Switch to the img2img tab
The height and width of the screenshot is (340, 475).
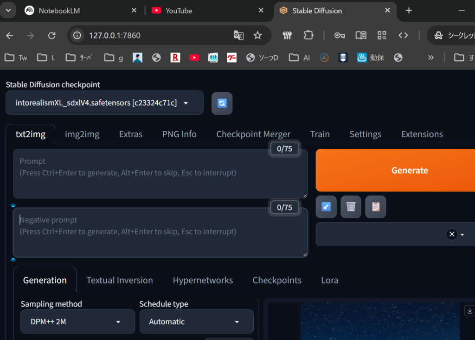pyautogui.click(x=82, y=134)
